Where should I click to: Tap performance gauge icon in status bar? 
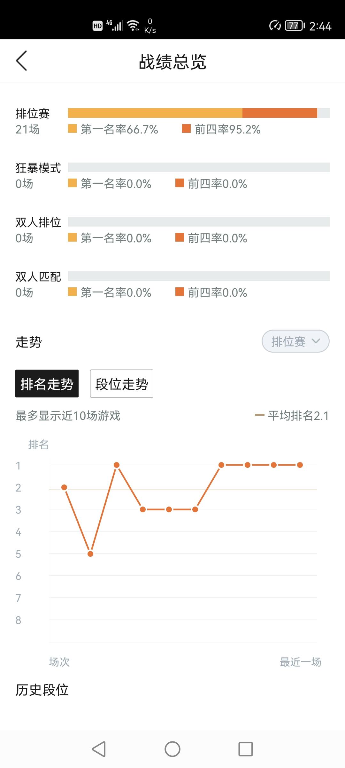(275, 26)
